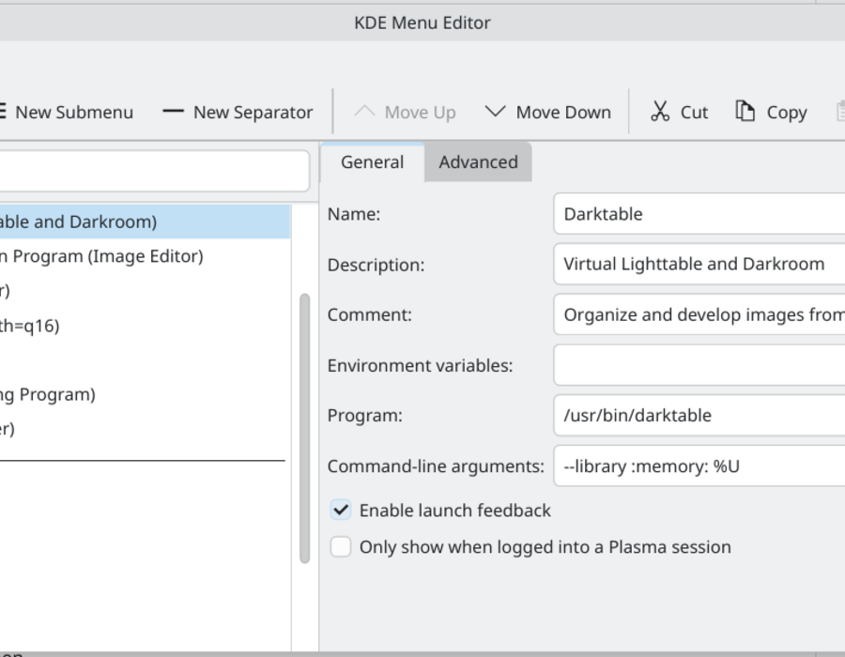Click the Command-line arguments field

pos(699,466)
